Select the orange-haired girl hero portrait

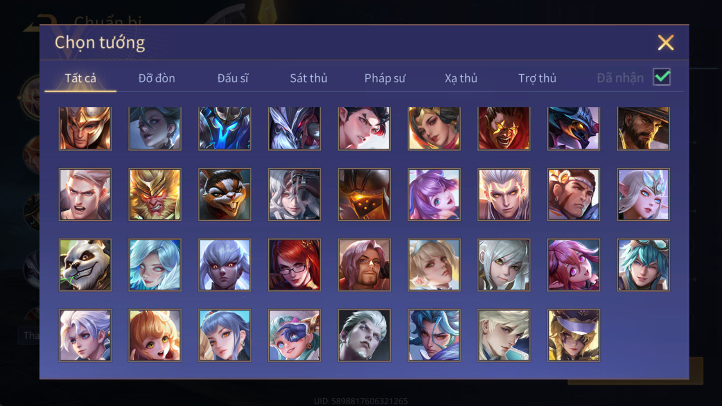[155, 335]
